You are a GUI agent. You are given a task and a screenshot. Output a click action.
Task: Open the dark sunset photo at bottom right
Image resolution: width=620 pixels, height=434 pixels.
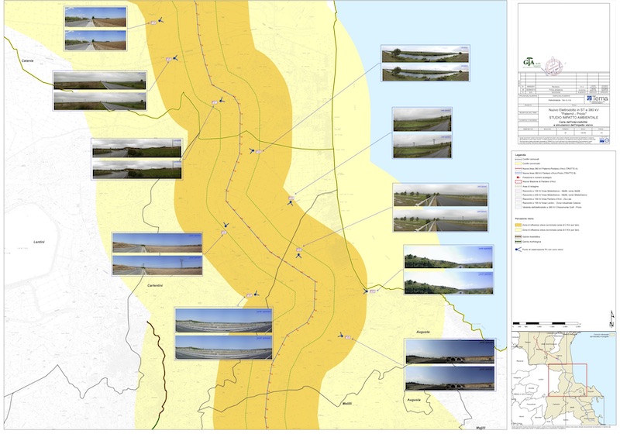449,351
